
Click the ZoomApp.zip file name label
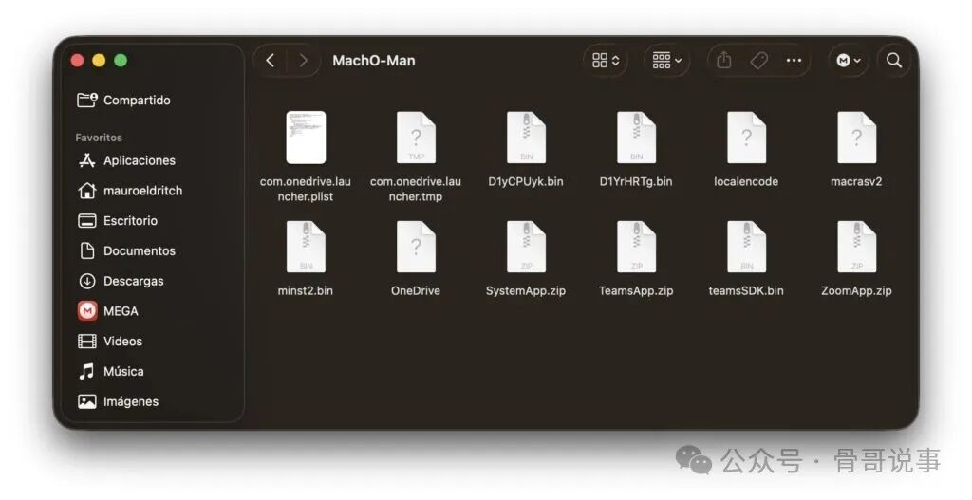(x=857, y=290)
